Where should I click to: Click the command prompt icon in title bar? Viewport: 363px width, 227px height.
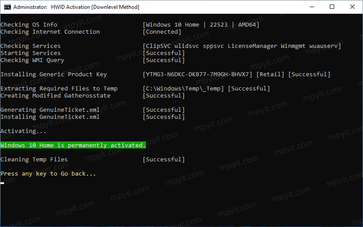8,7
